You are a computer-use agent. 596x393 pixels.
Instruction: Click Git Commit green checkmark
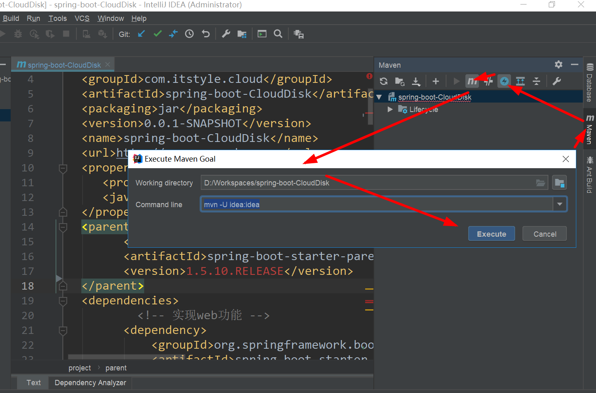157,34
